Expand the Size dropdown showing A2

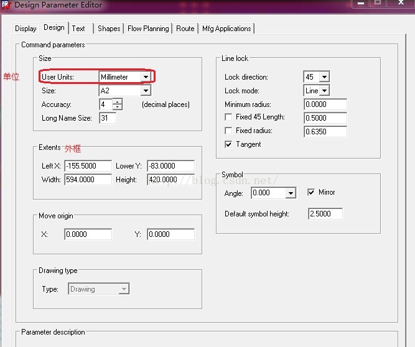click(x=146, y=91)
